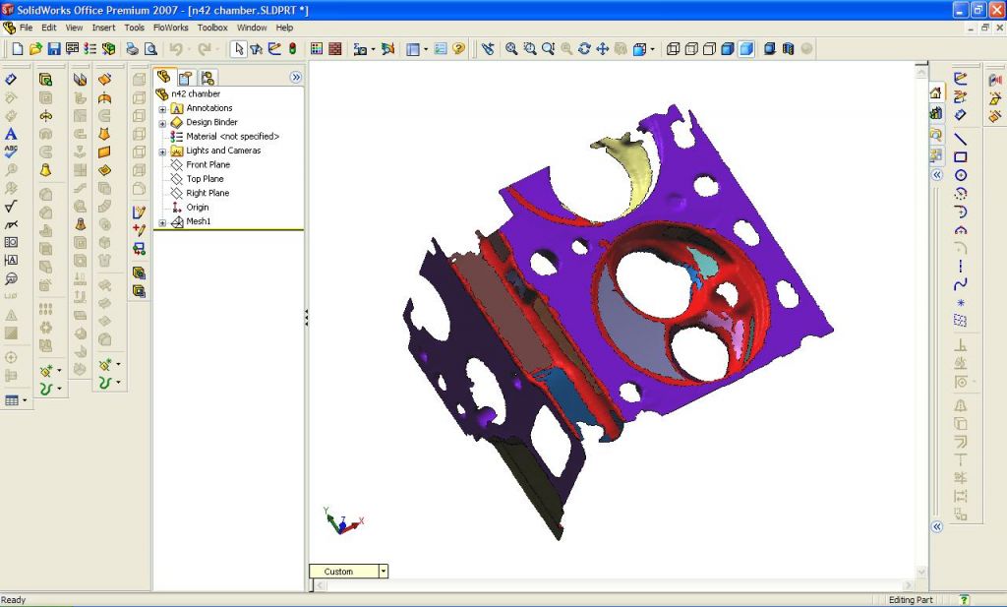Select the Spline sketch tool
Image resolution: width=1007 pixels, height=607 pixels.
[961, 285]
